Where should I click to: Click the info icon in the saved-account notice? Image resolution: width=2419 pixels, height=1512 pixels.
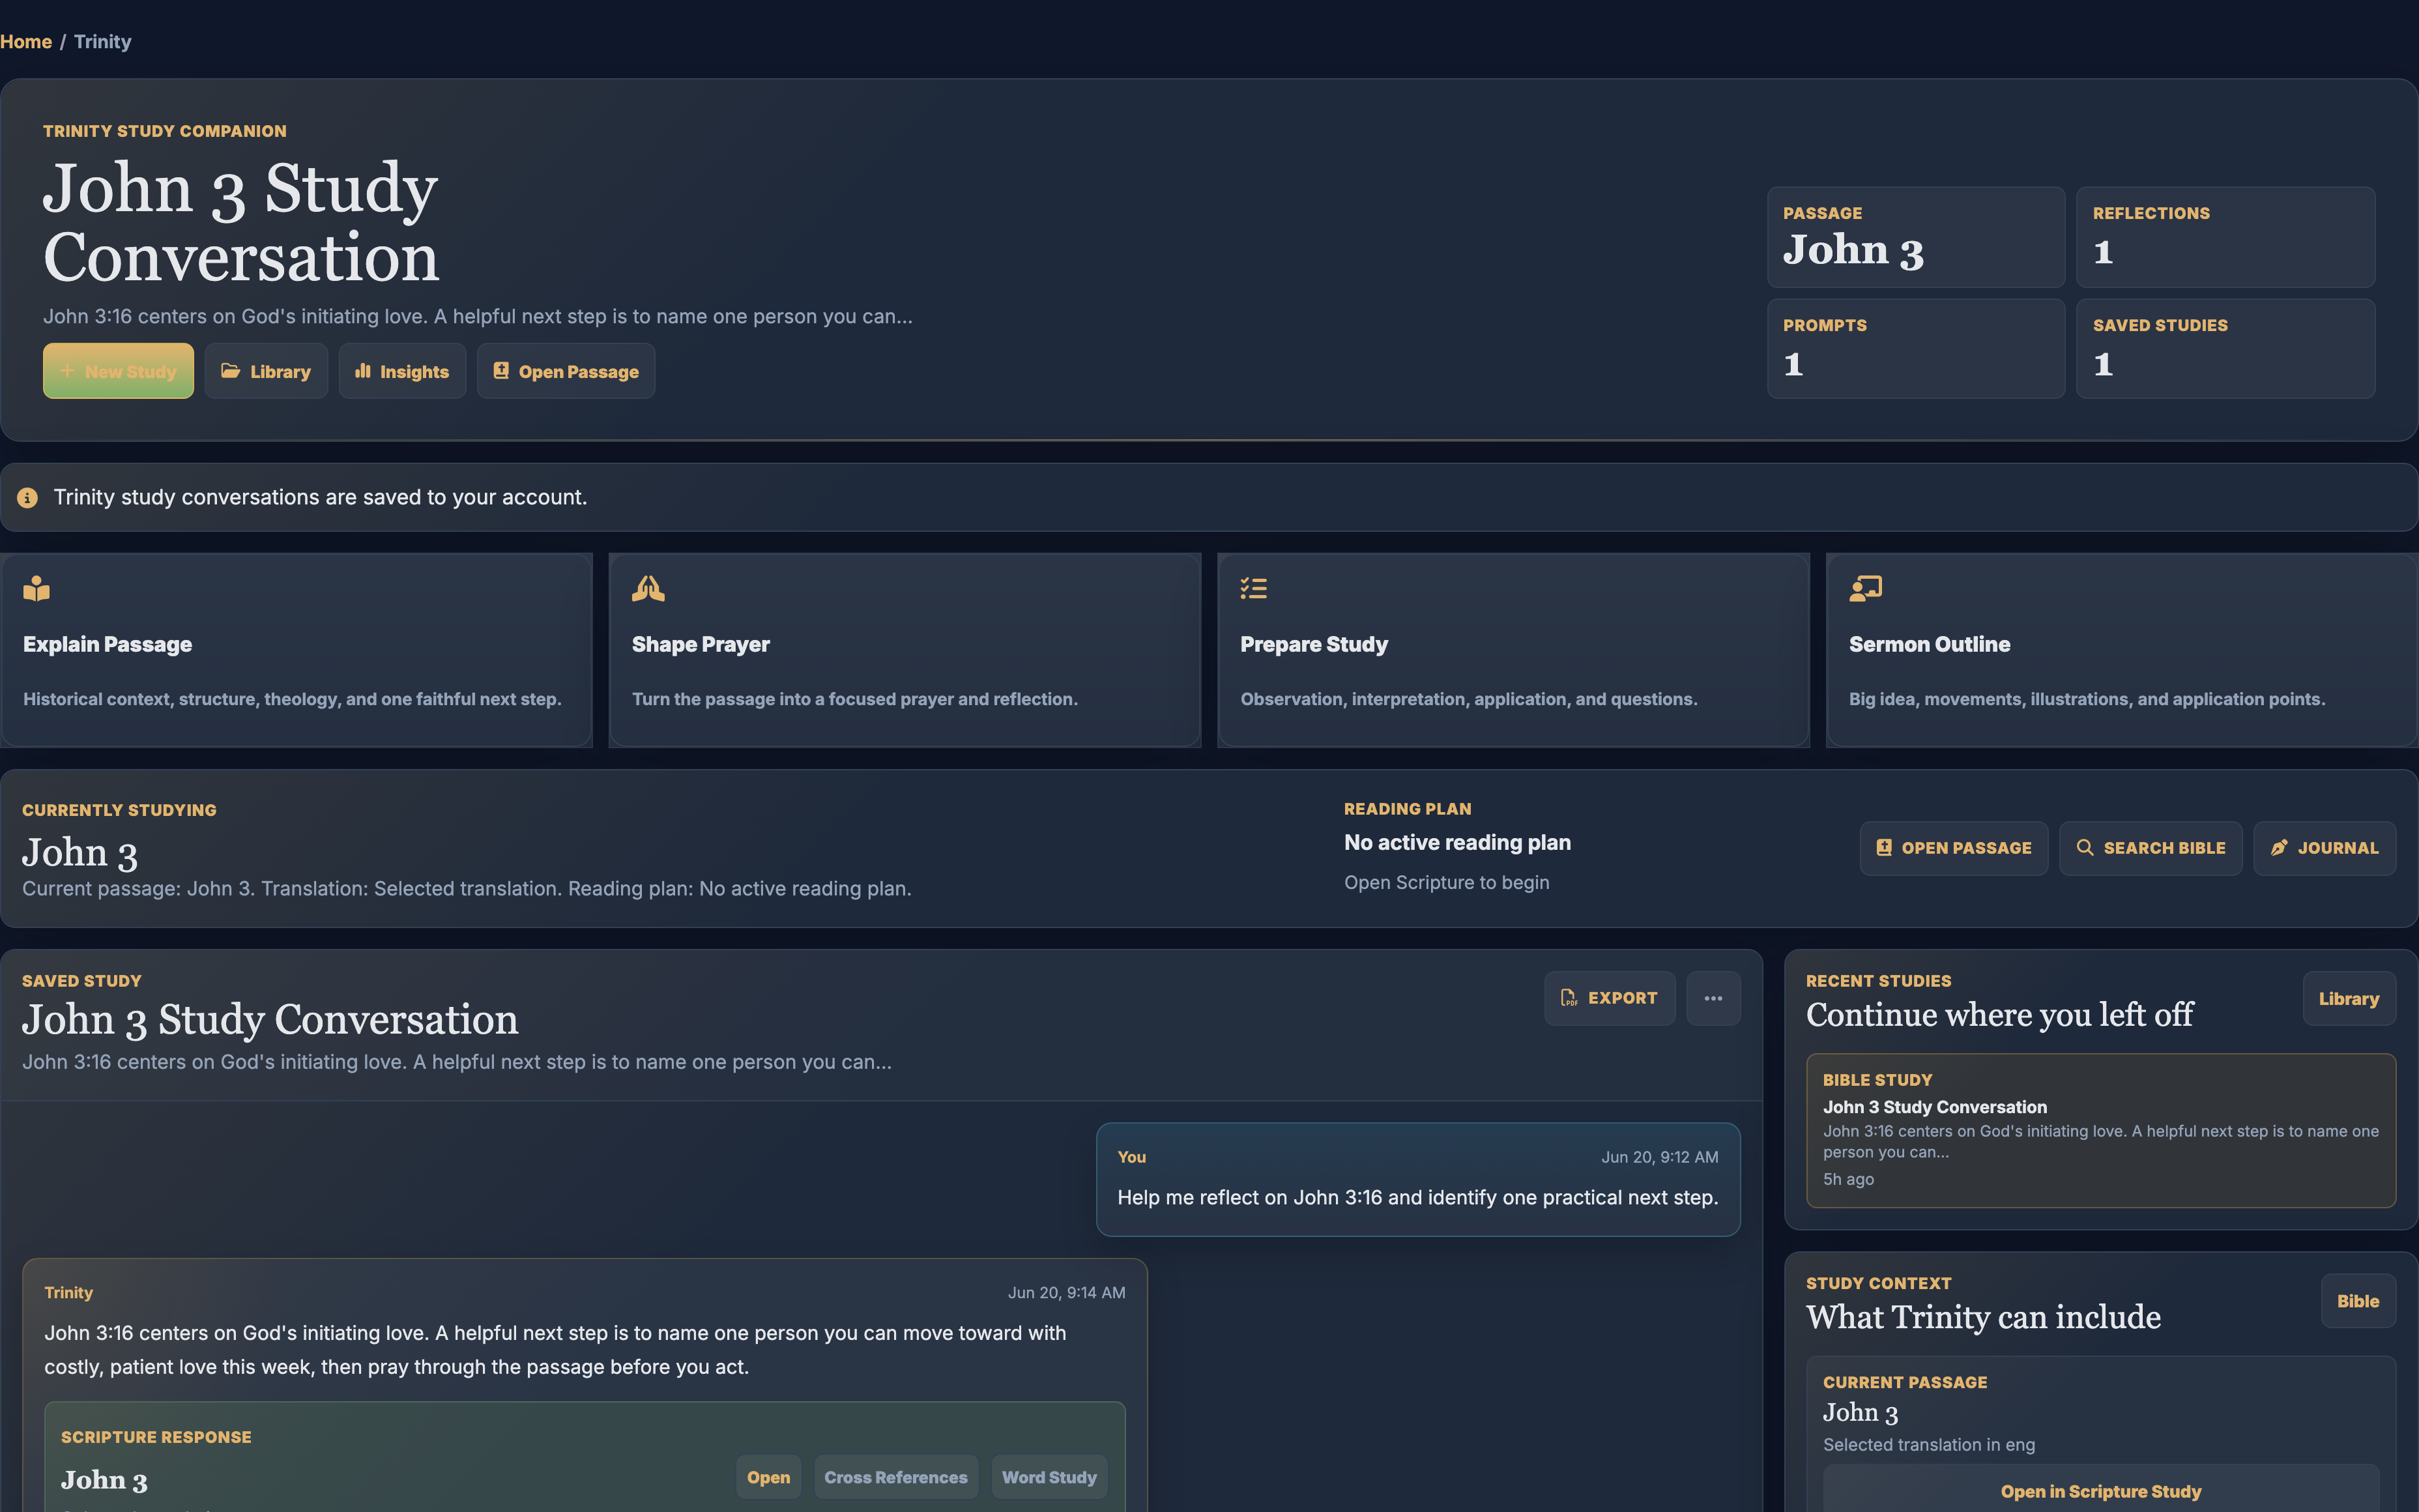coord(28,497)
